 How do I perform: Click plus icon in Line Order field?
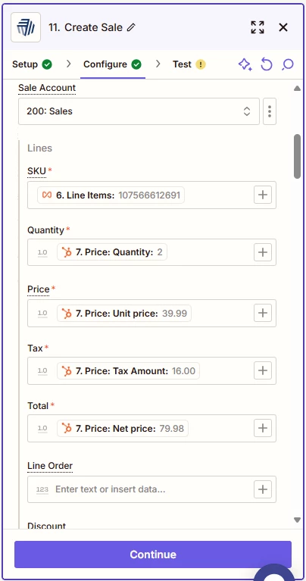(x=263, y=489)
